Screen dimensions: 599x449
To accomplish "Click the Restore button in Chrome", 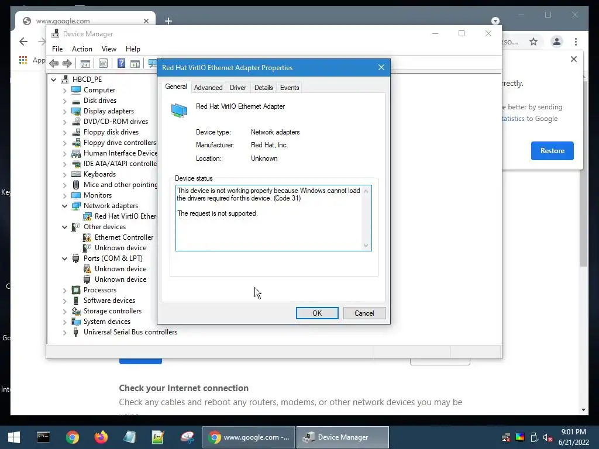I will (552, 151).
